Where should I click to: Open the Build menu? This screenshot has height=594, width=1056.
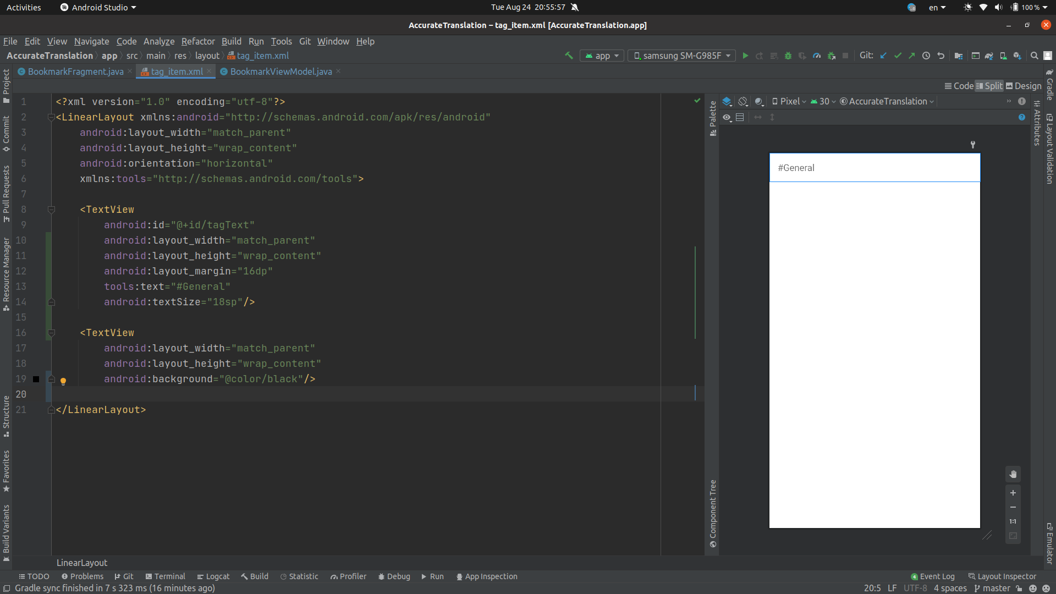click(232, 41)
